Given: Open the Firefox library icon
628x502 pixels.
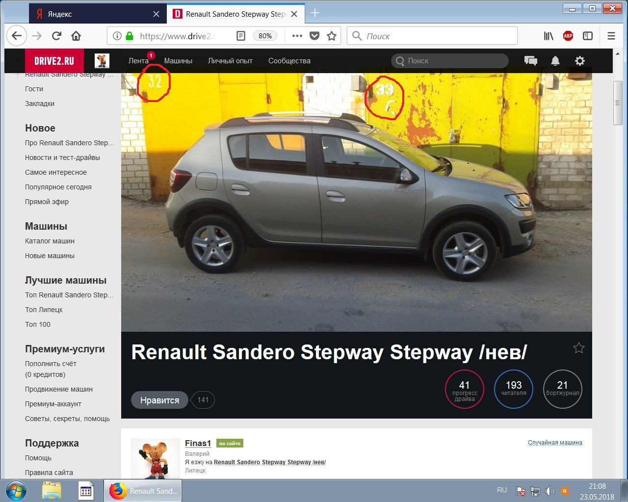Looking at the screenshot, I should 549,36.
